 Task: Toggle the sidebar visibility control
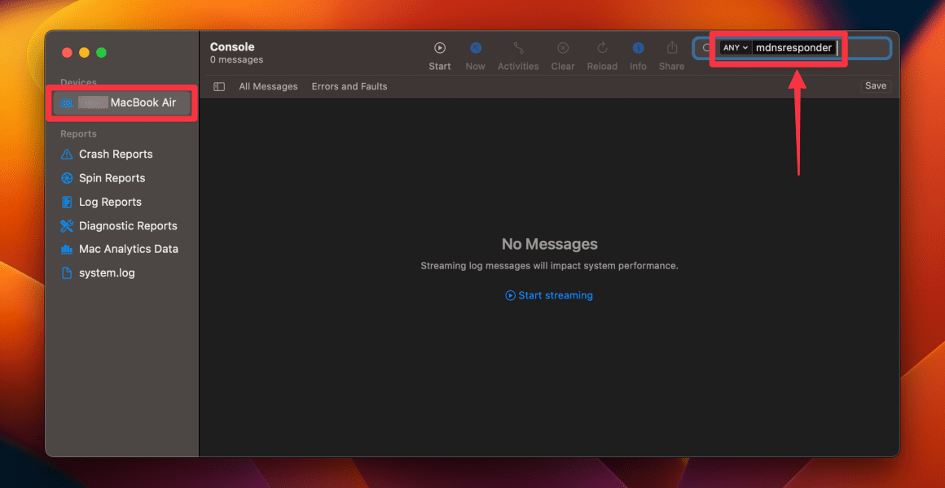click(x=218, y=85)
